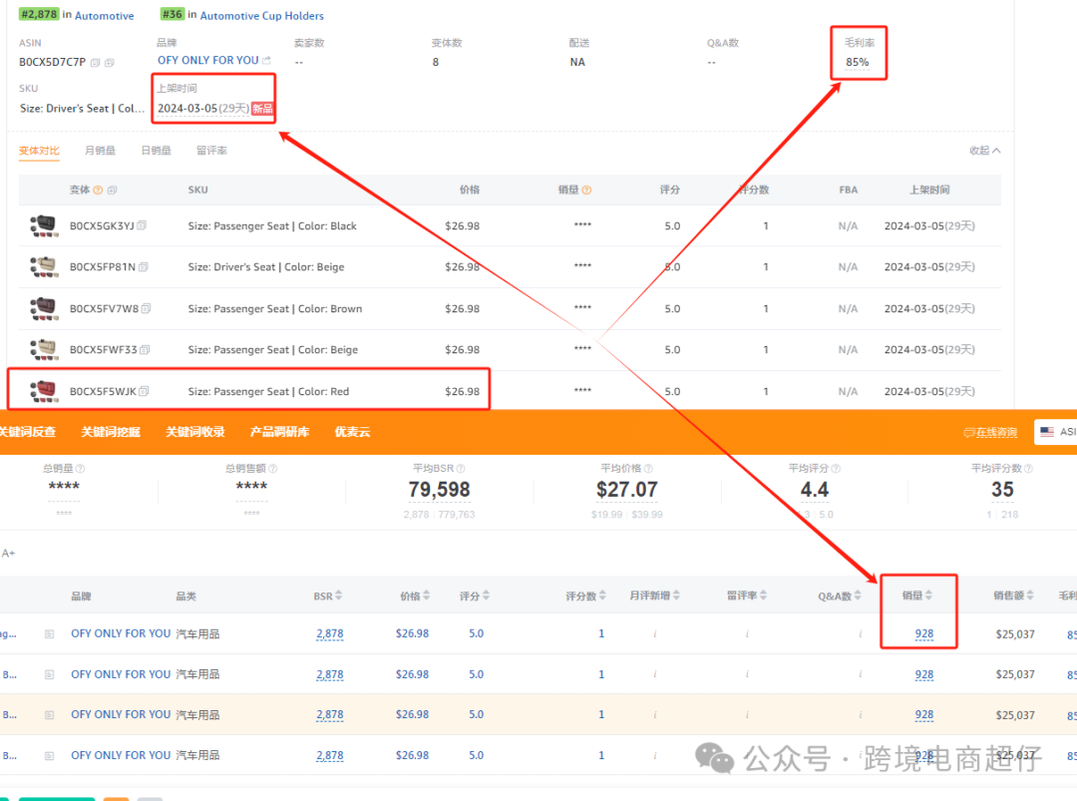Image resolution: width=1077 pixels, height=801 pixels.
Task: Collapse the panel using 收起
Action: point(984,151)
